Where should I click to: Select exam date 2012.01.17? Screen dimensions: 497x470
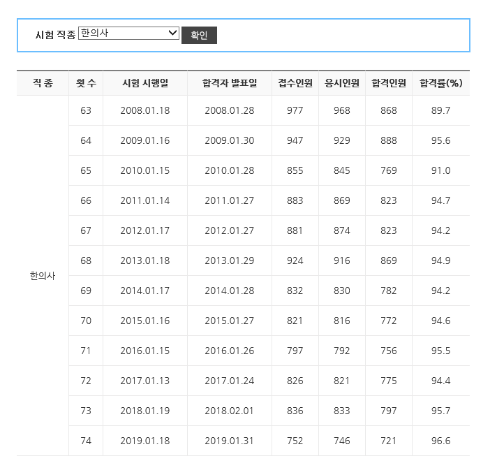[x=145, y=230]
